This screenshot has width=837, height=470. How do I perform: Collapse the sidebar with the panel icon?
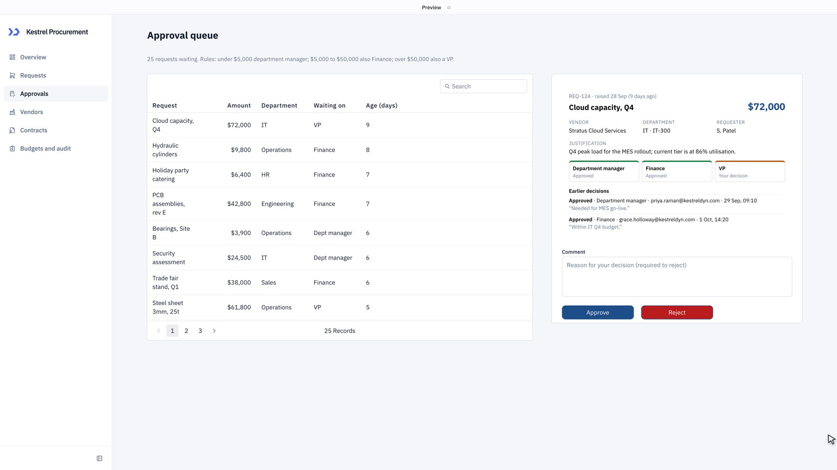pos(99,459)
